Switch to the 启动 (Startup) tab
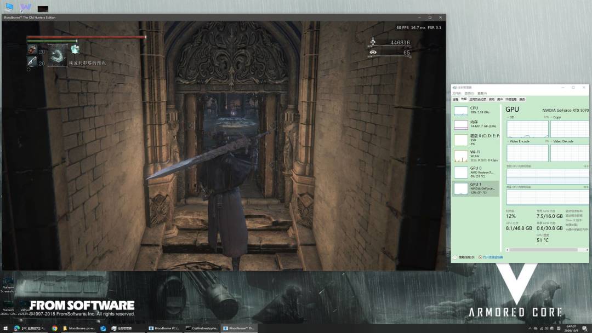592x333 pixels. click(492, 99)
